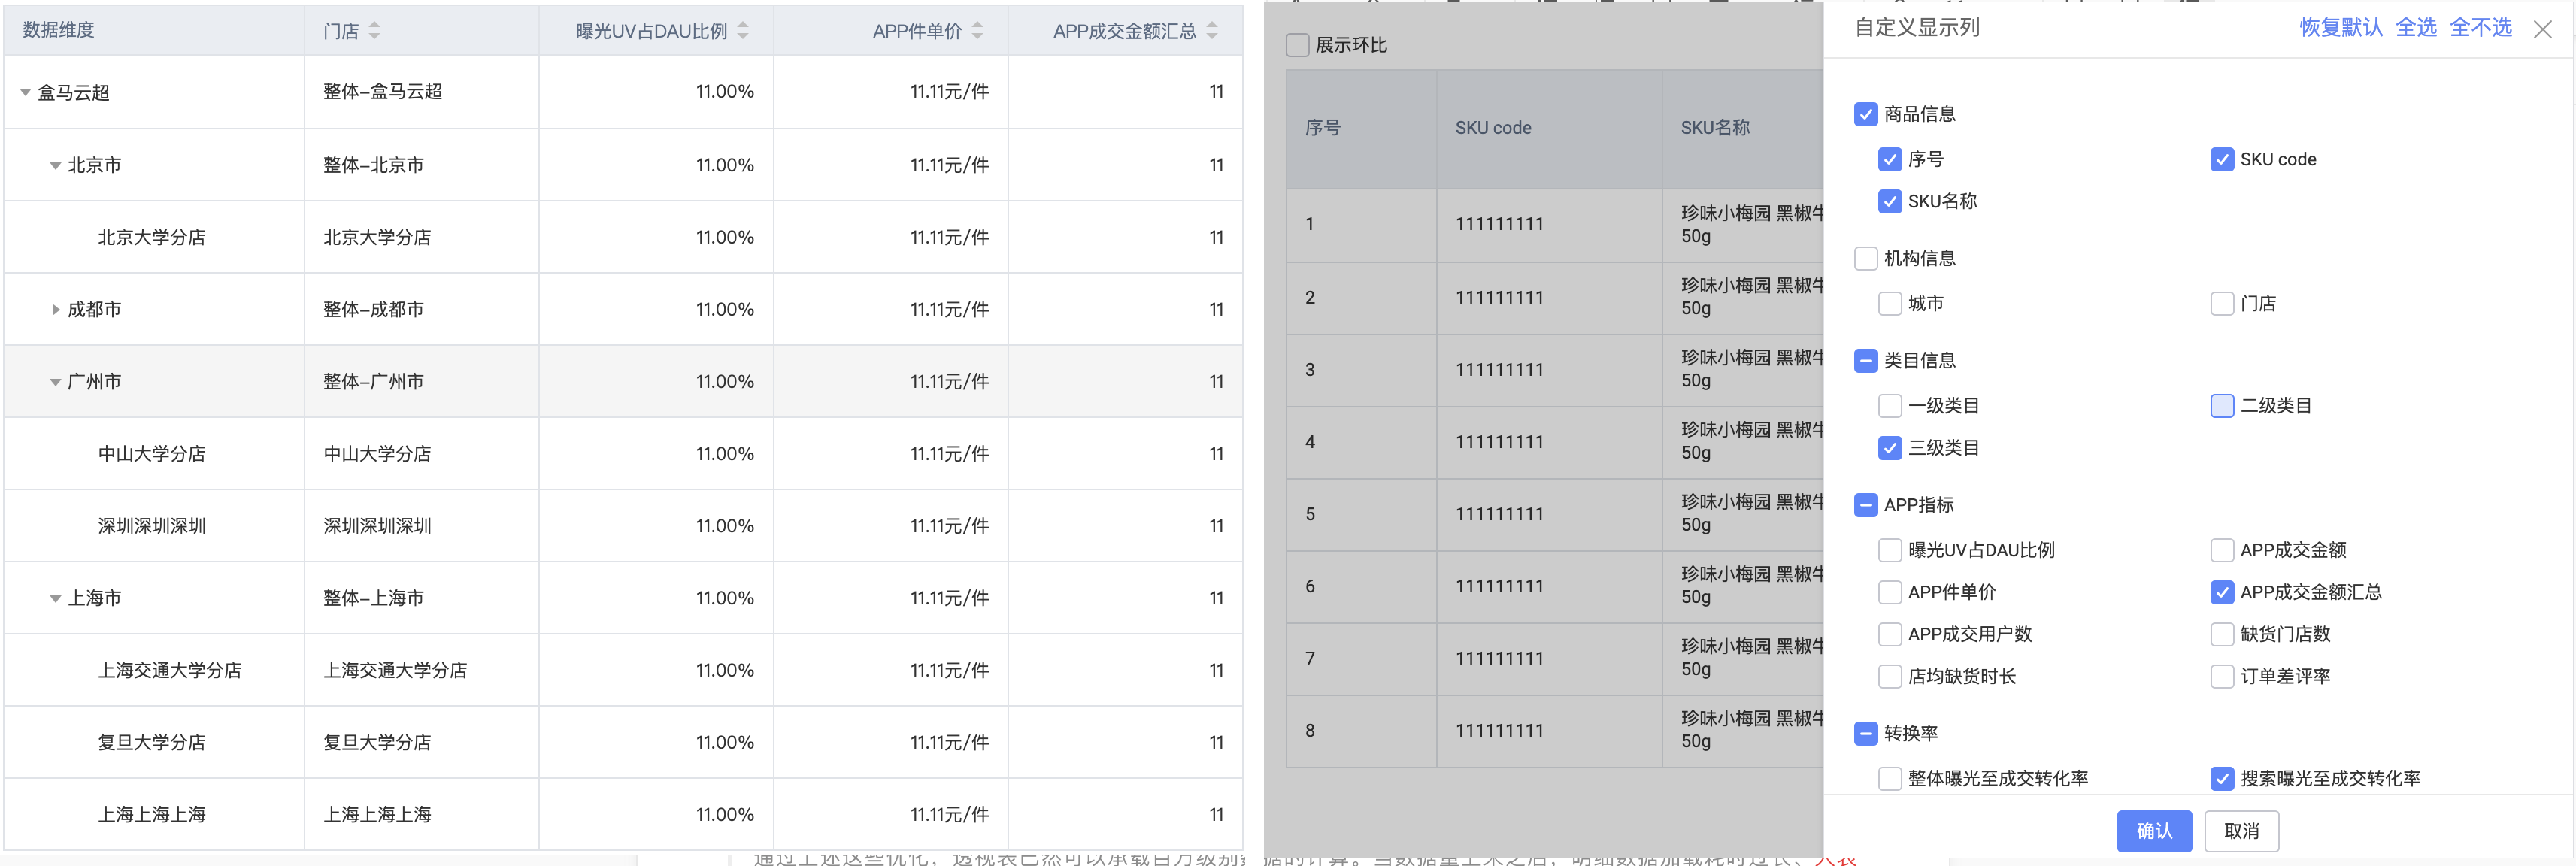
Task: Click the 取消 button
Action: point(2244,831)
